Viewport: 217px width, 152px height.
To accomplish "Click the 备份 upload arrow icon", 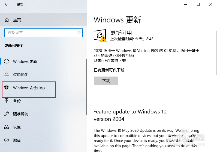I will point(6,101).
